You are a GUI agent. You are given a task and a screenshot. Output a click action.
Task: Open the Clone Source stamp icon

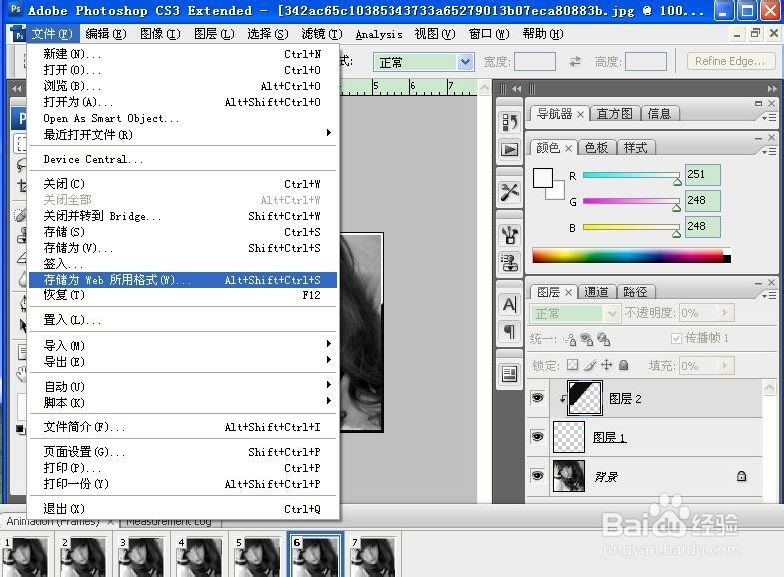pyautogui.click(x=510, y=262)
